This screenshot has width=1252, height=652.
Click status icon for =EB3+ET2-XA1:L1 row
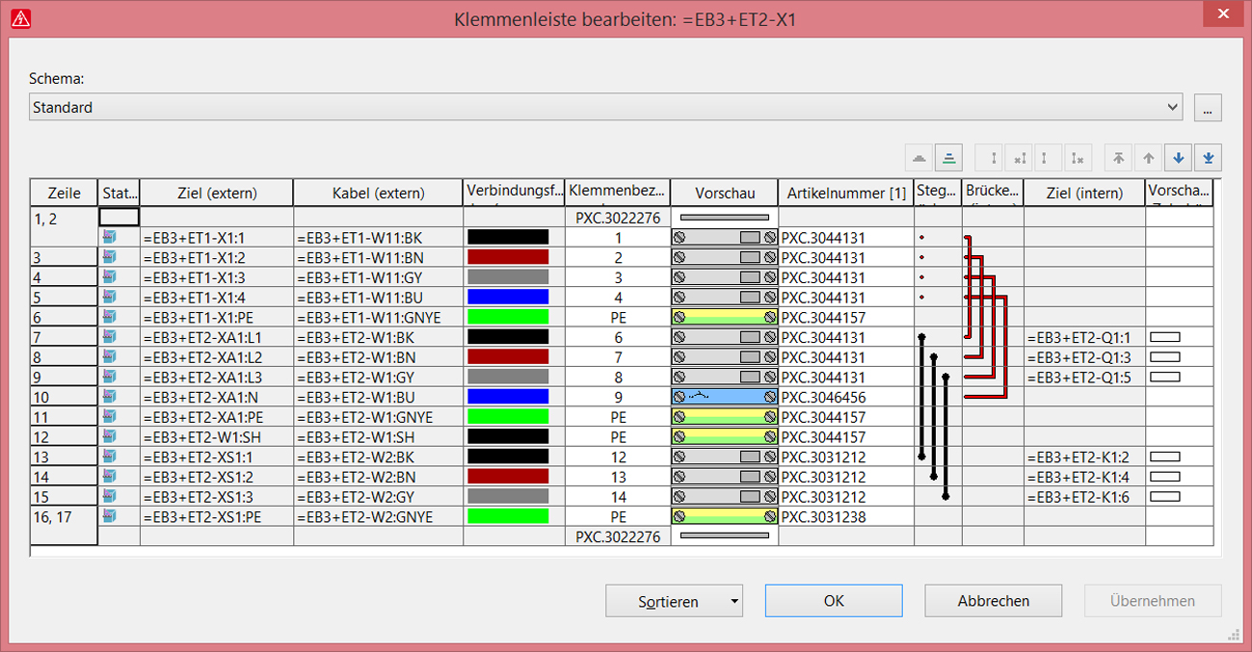pos(109,337)
